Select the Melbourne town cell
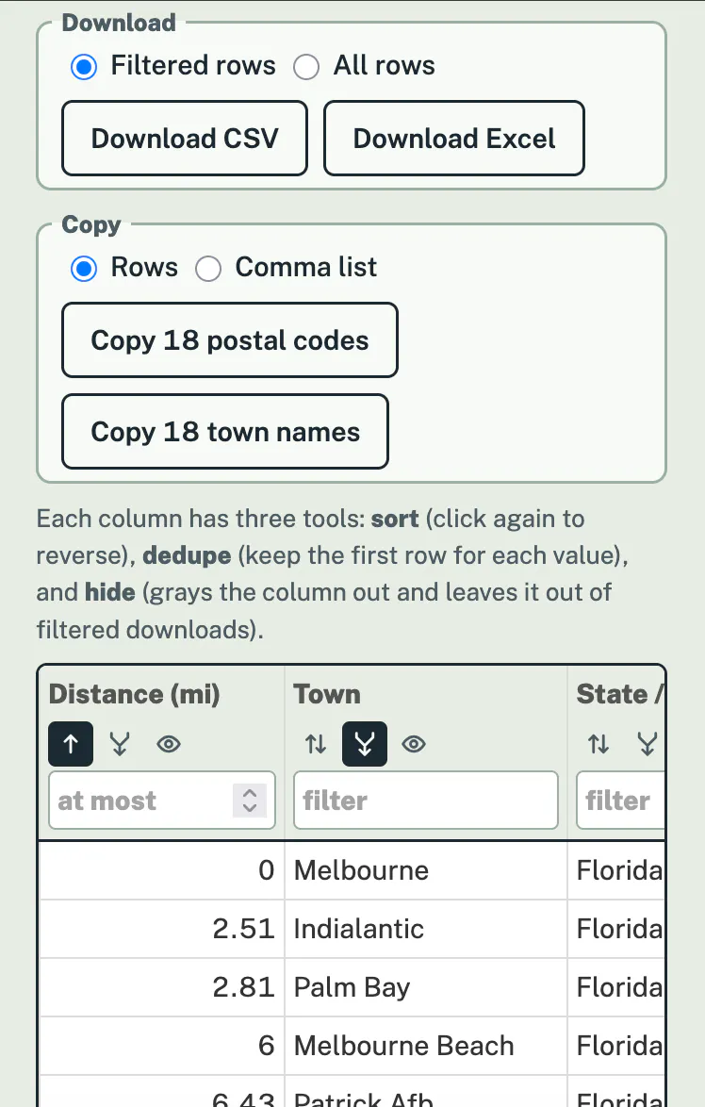705x1107 pixels. (425, 870)
